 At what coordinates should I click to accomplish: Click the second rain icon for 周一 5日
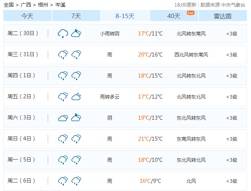pyautogui.click(x=76, y=160)
